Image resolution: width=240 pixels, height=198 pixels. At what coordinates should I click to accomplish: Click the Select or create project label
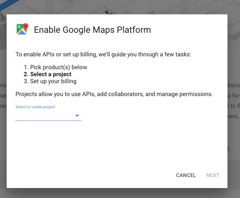point(35,107)
